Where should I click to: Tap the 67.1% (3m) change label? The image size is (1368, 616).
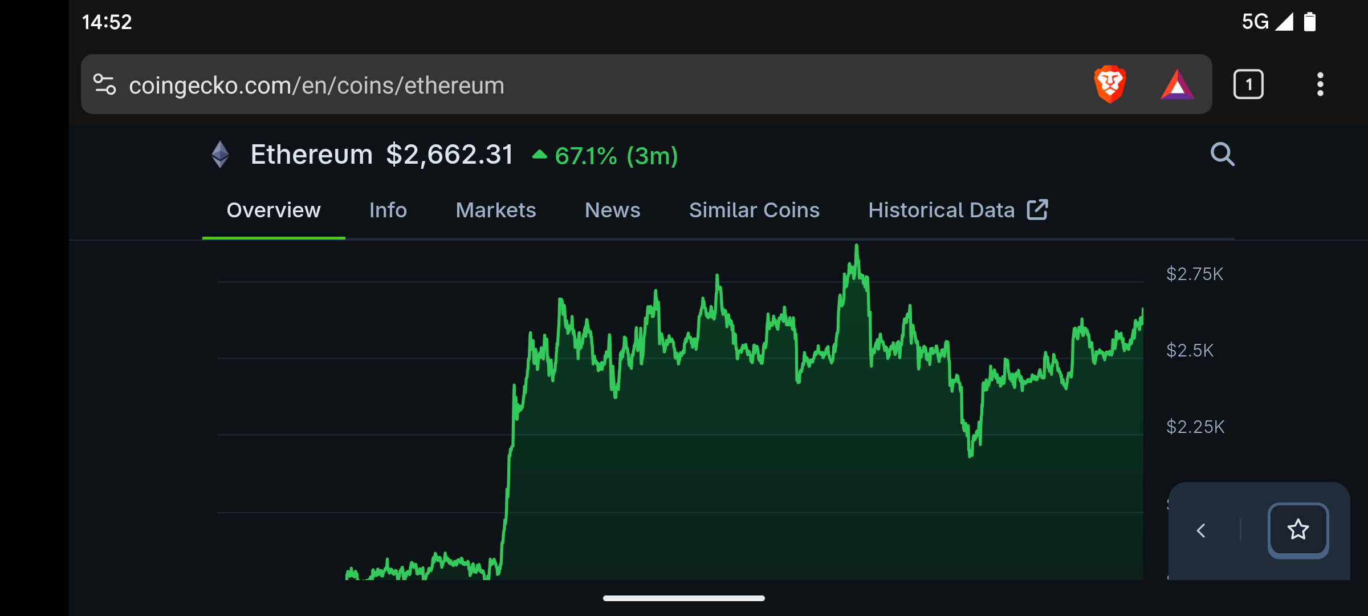click(605, 156)
